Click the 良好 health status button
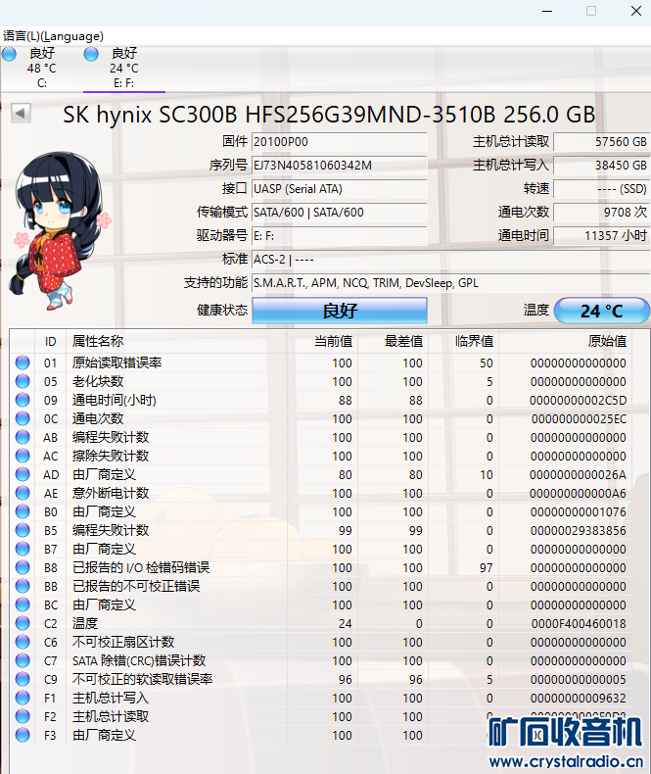This screenshot has width=651, height=774. coord(340,311)
